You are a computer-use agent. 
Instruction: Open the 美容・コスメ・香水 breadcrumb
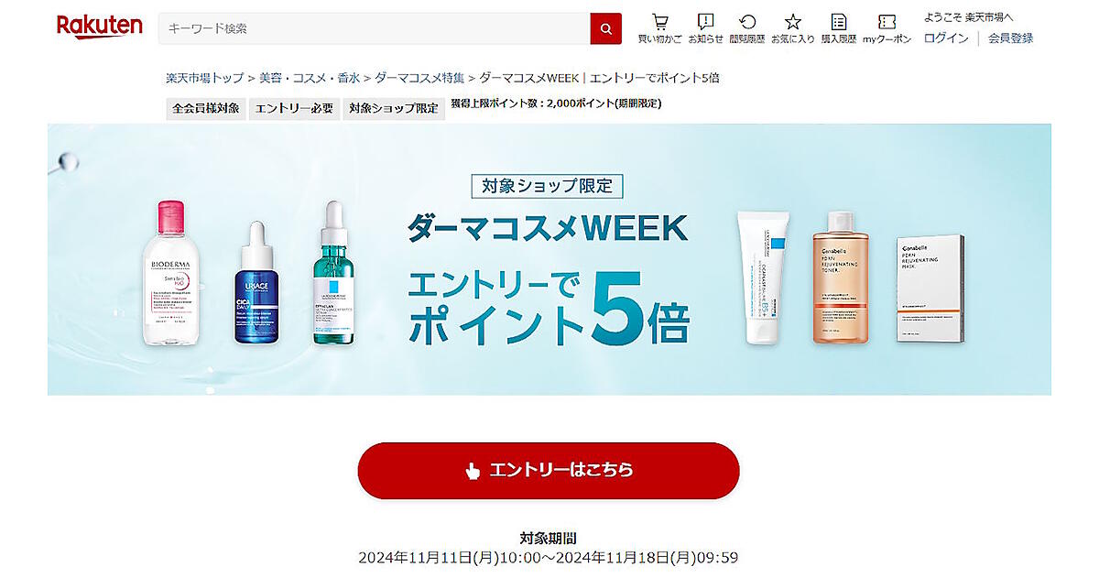[x=310, y=78]
